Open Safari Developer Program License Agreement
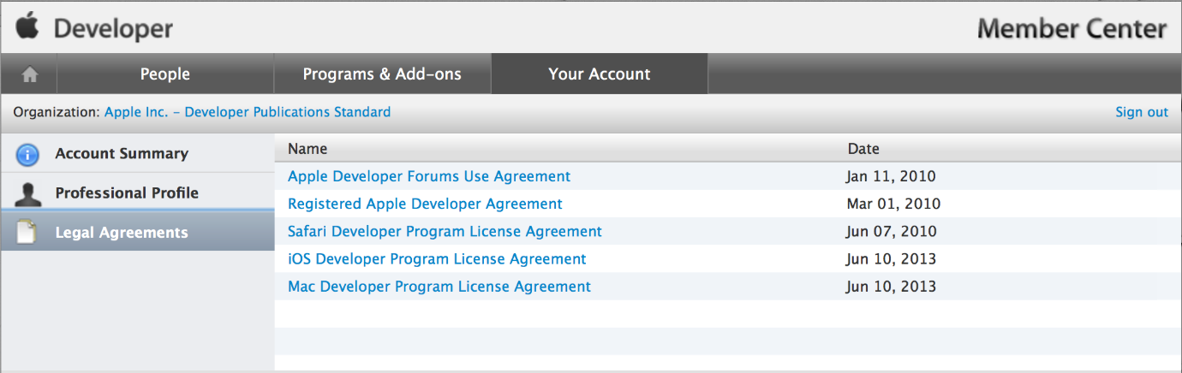Screen dimensions: 1182x373 coord(445,231)
